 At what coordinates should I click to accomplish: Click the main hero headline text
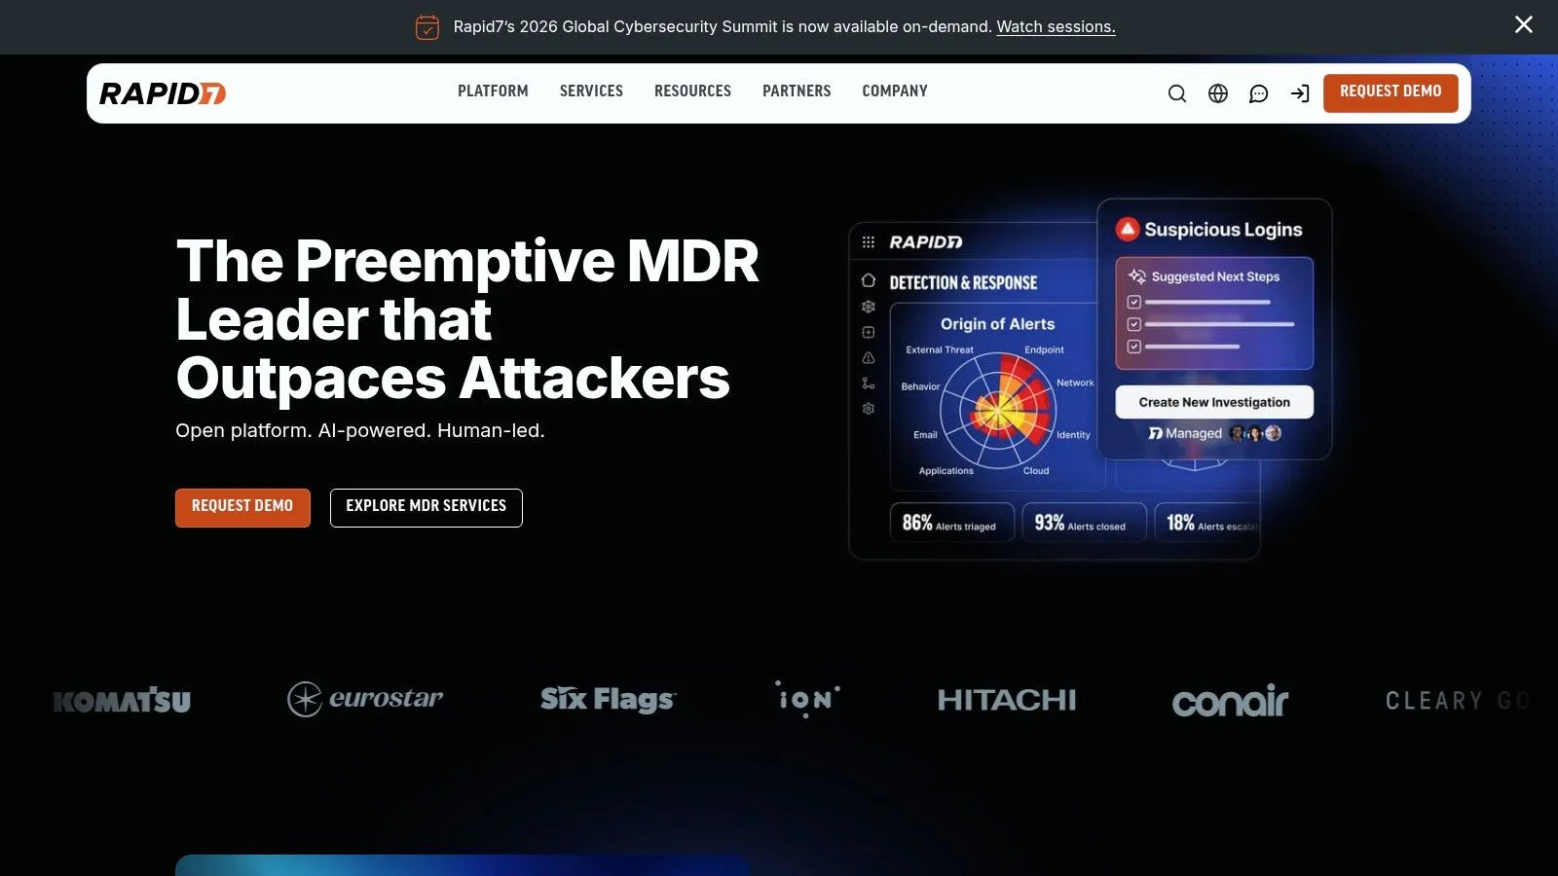click(467, 319)
